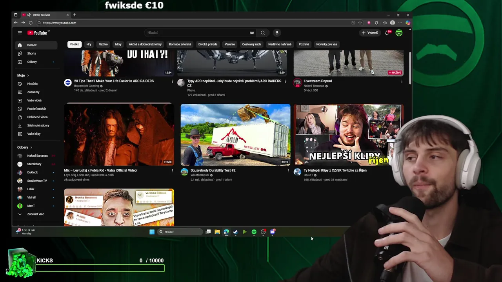
Task: Open Typy ARC nepřátel video title
Action: point(234,83)
